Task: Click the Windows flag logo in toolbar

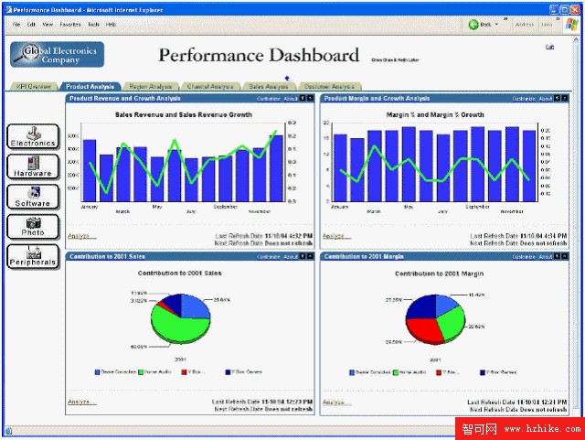Action: [571, 25]
